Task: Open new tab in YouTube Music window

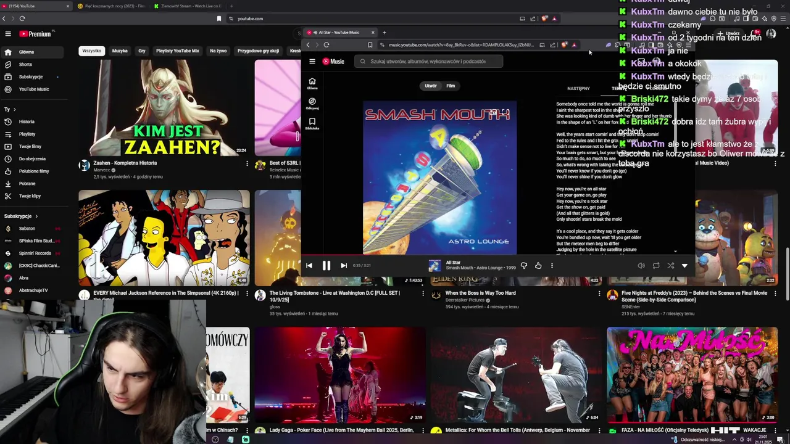Action: tap(384, 32)
